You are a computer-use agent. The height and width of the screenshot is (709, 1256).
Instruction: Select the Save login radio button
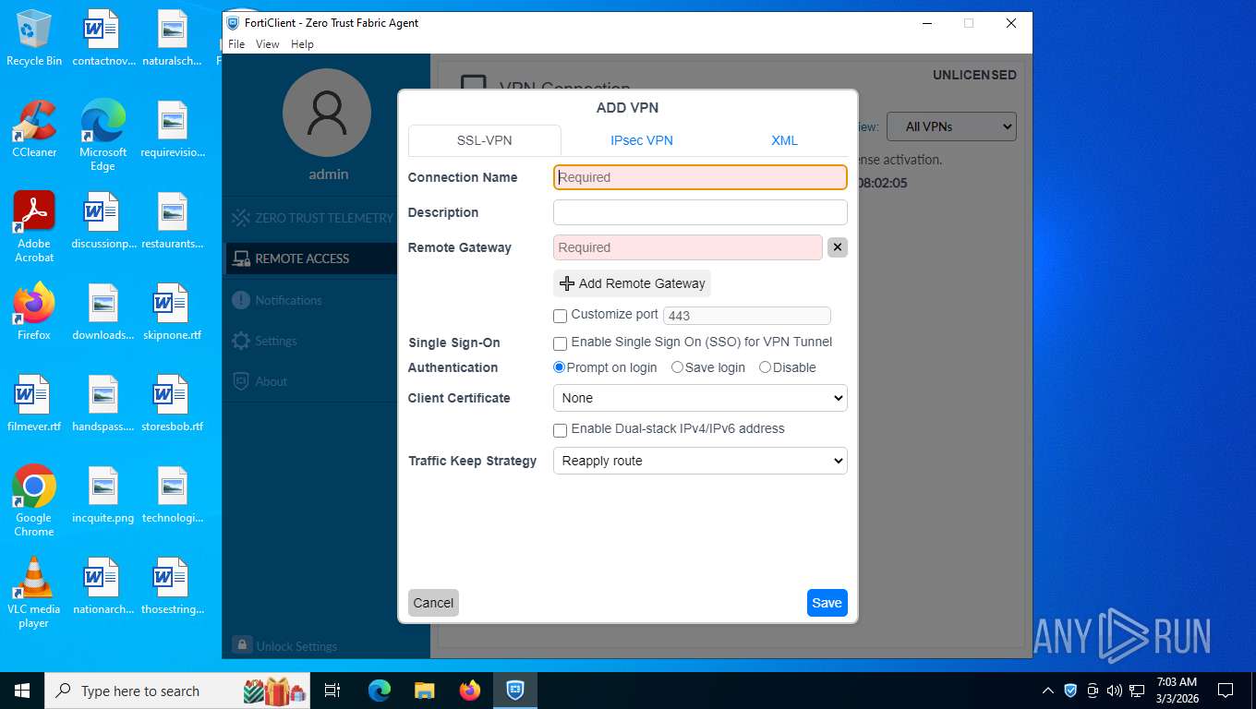677,367
